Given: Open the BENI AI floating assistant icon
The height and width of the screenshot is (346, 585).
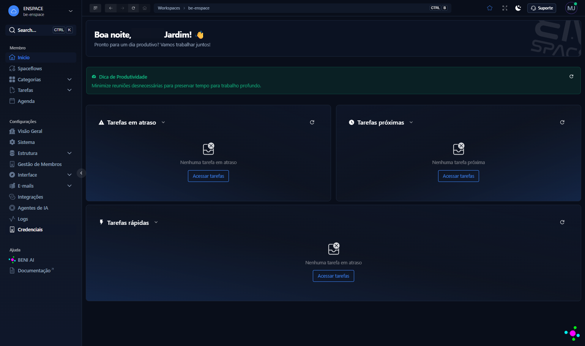Looking at the screenshot, I should pos(572,333).
